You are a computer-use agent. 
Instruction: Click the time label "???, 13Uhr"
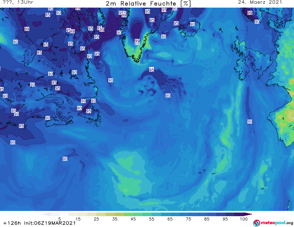click(x=18, y=2)
